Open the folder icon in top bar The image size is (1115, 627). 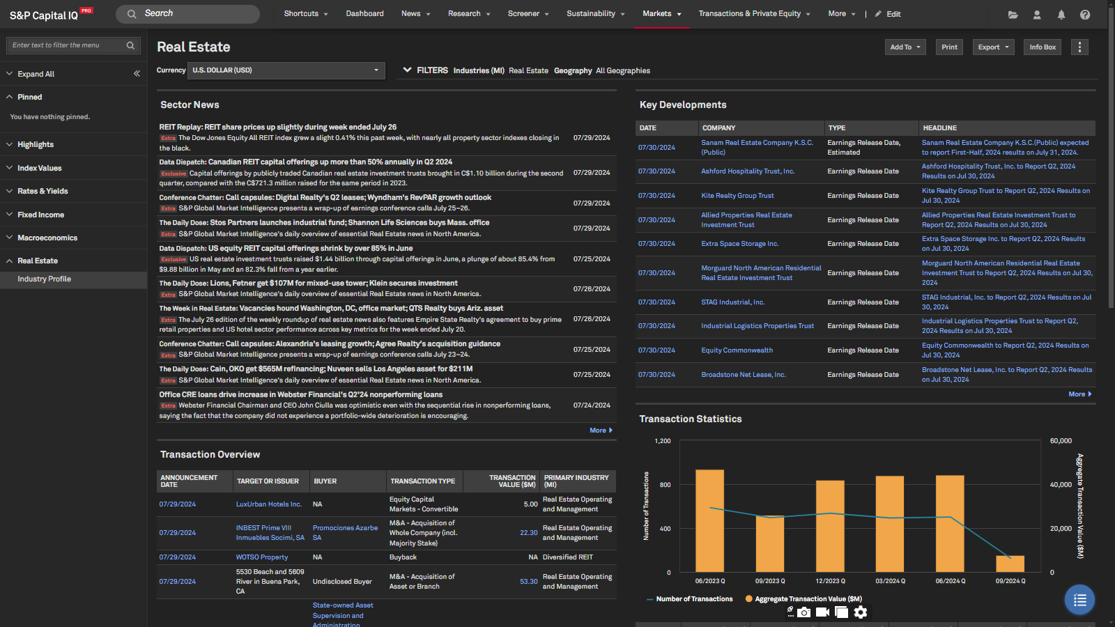click(1013, 15)
